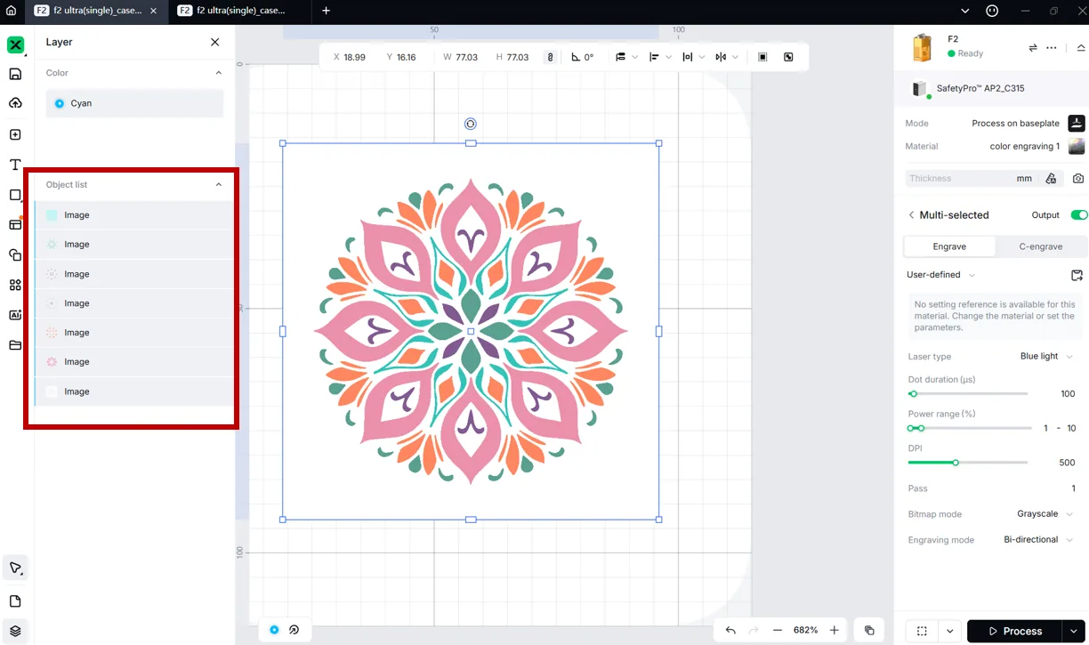Click the camera capture icon
1089x645 pixels.
coord(1078,178)
